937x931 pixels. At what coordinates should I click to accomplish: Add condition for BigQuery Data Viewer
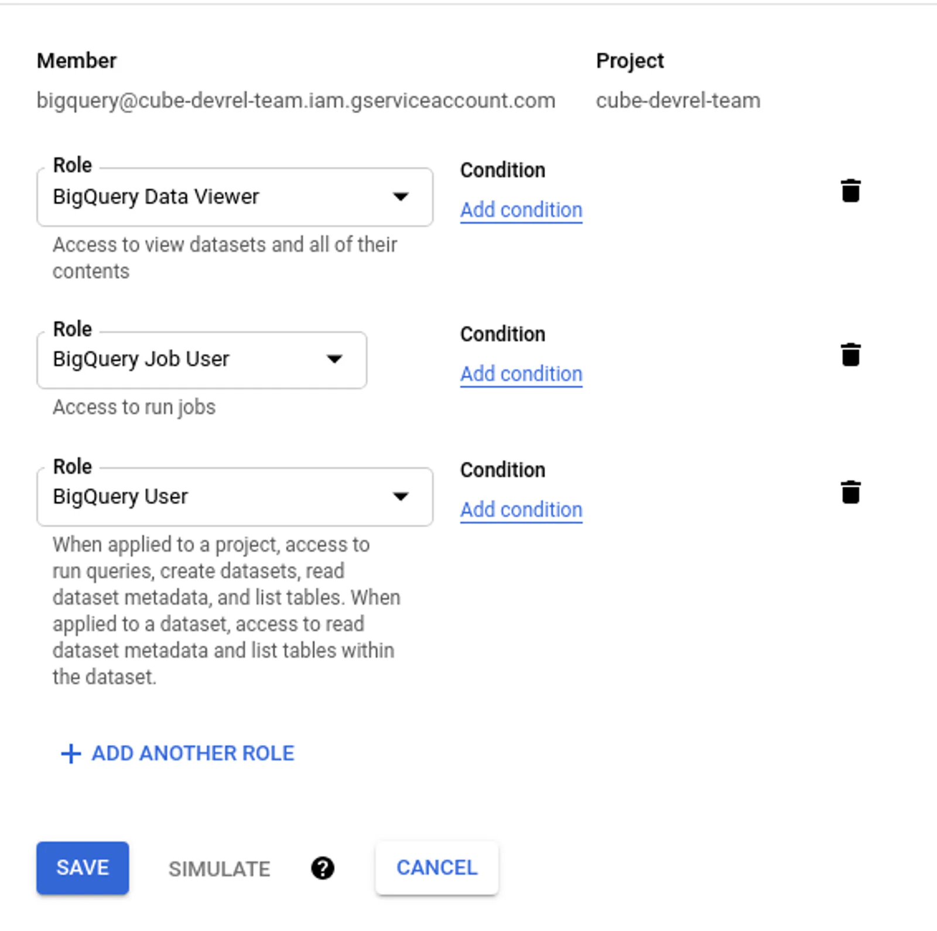pyautogui.click(x=521, y=210)
